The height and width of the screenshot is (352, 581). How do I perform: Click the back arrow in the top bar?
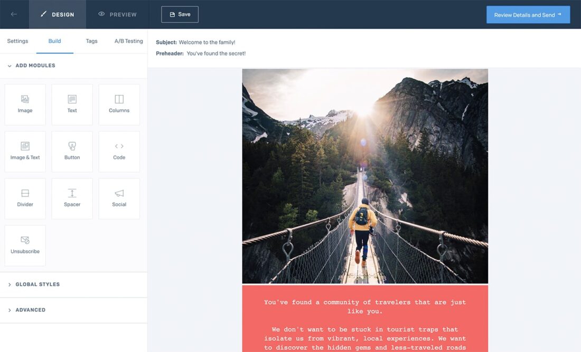point(14,14)
